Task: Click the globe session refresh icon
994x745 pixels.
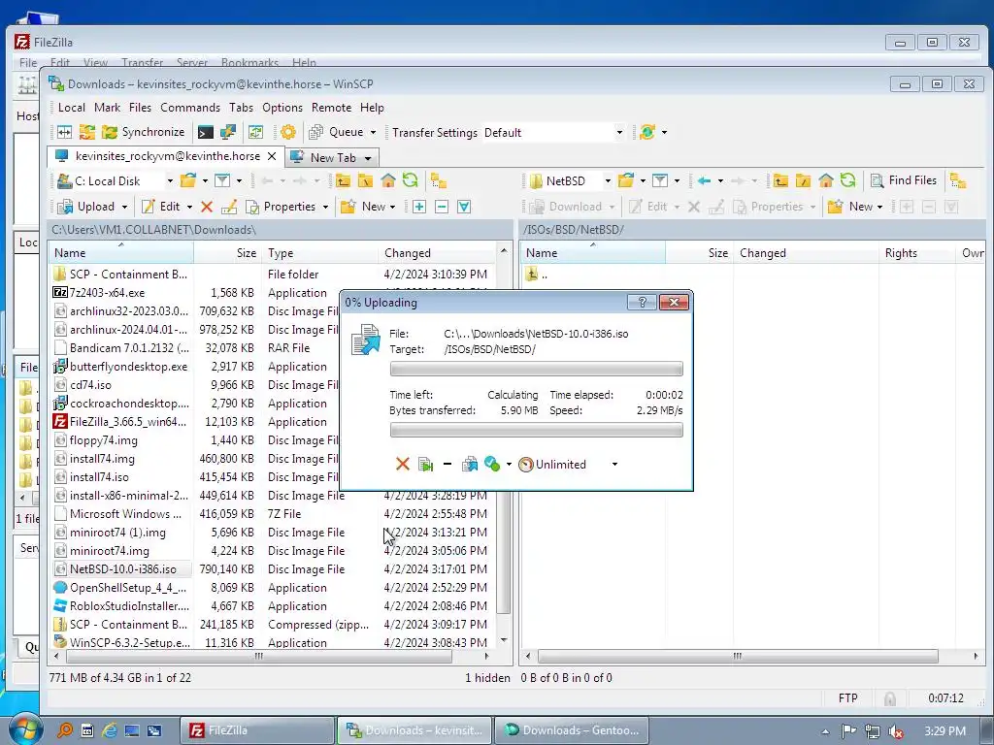Action: click(647, 132)
